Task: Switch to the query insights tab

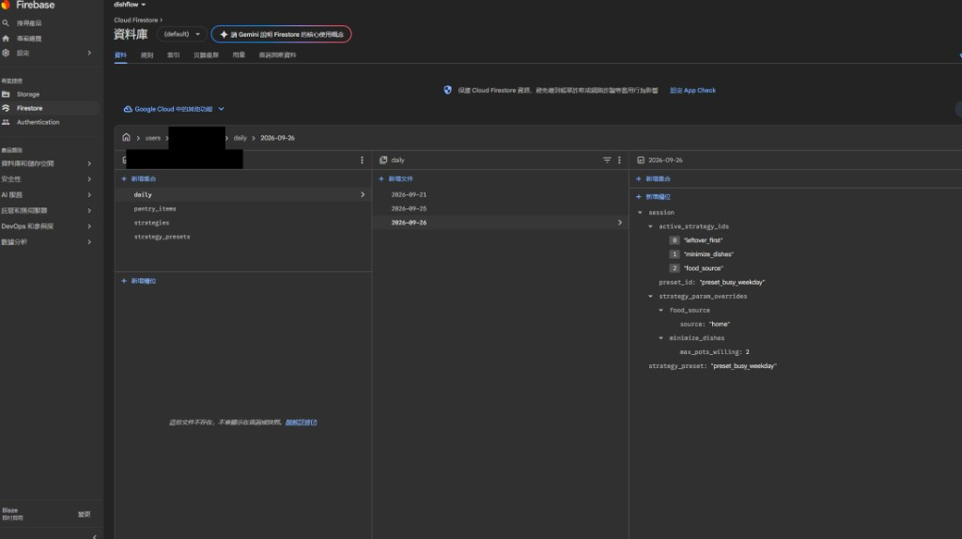Action: [x=277, y=55]
